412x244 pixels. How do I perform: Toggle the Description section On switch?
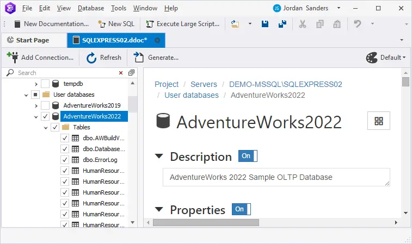pos(247,157)
